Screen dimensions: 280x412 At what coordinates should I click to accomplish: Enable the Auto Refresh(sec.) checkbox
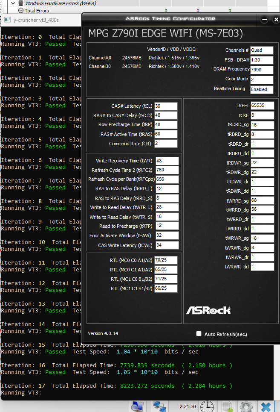[x=199, y=334]
